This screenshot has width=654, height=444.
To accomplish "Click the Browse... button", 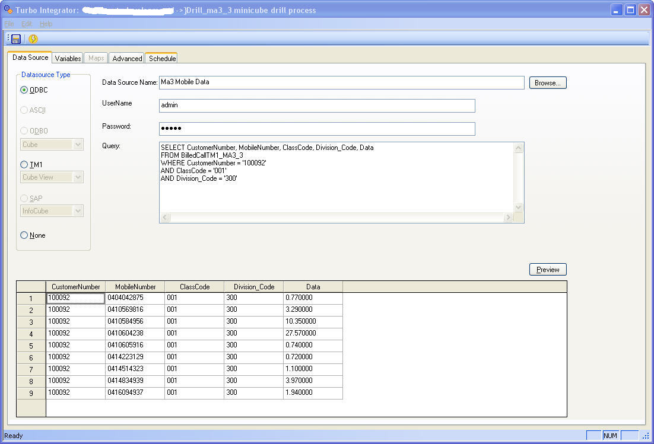I will coord(547,83).
